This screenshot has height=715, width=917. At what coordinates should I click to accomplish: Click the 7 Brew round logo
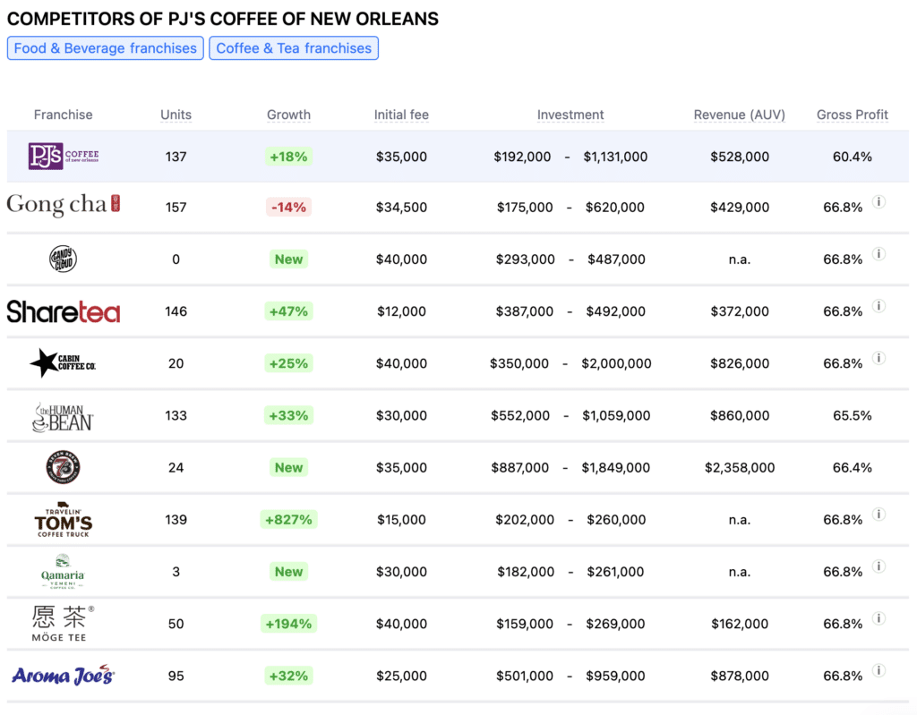point(63,467)
